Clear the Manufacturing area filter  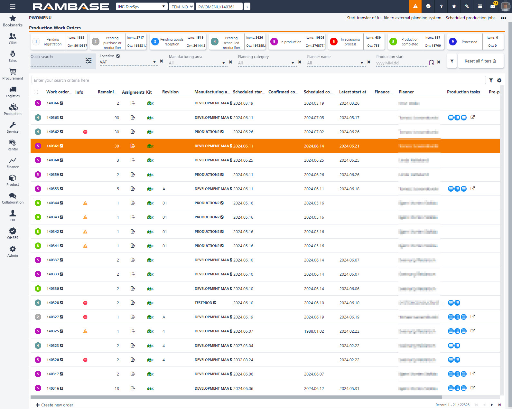230,62
